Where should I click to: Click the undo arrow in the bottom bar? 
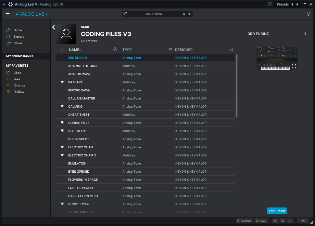(275, 221)
